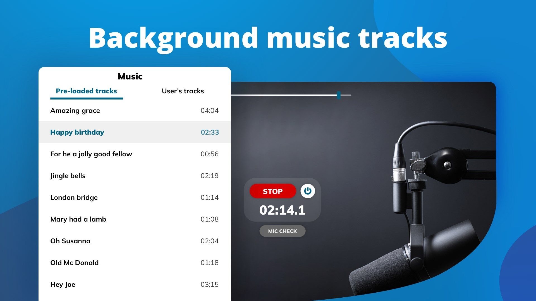This screenshot has height=301, width=536.
Task: Click the 02:04 duration of Oh Susanna
Action: (210, 241)
